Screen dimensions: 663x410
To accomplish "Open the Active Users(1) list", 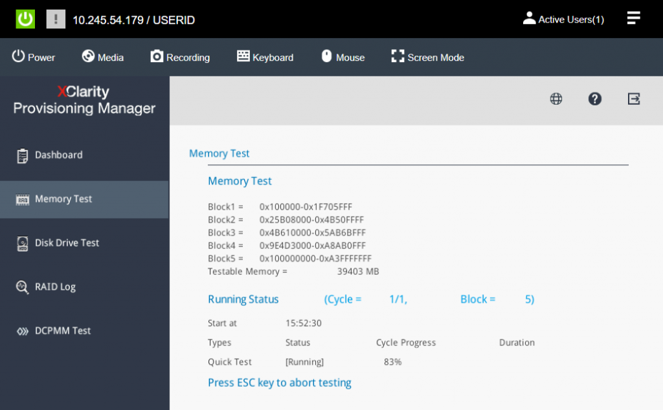I will click(563, 19).
